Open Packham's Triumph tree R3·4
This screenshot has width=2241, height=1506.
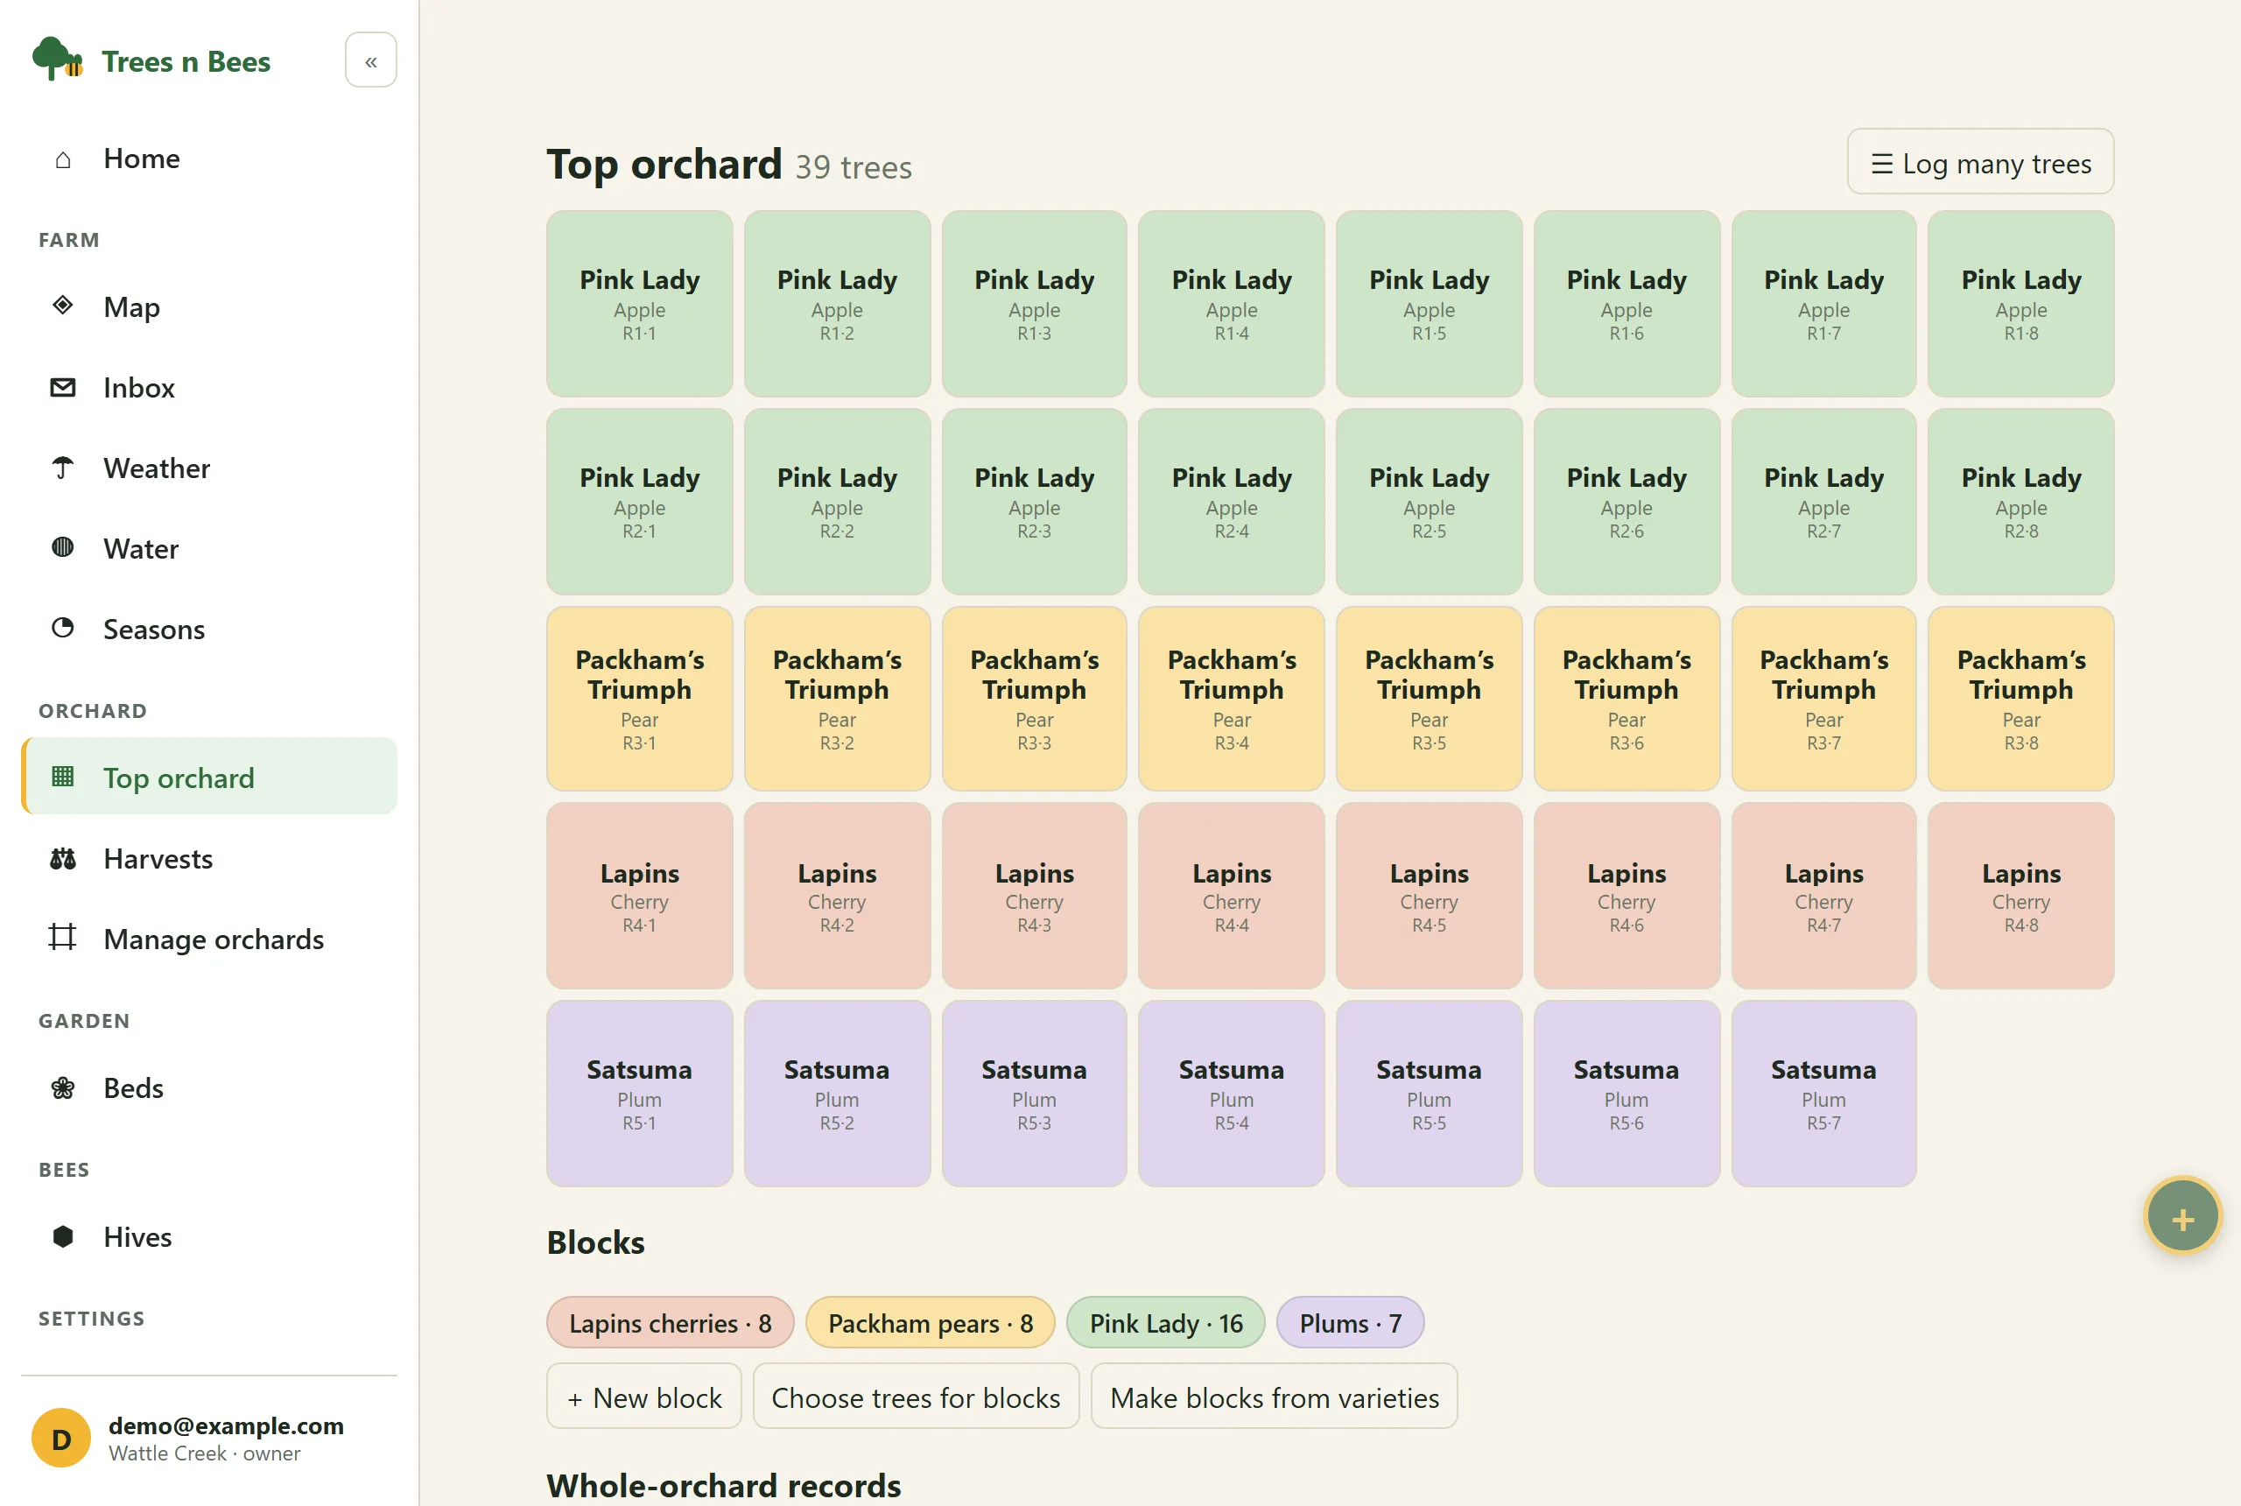point(1231,698)
